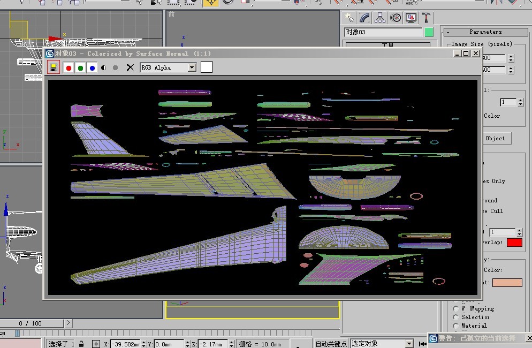Show the alpha channel display
Viewport: 532px width, 348px height.
(x=104, y=67)
